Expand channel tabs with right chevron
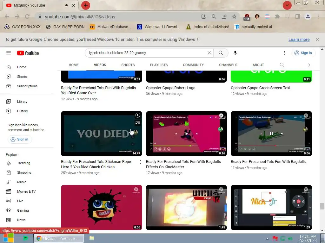325x243 pixels. click(309, 65)
